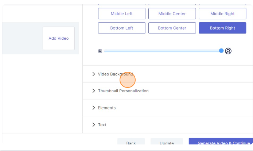Click the avatar size slider handle
Screen dimensions: 253x151
pos(221,51)
